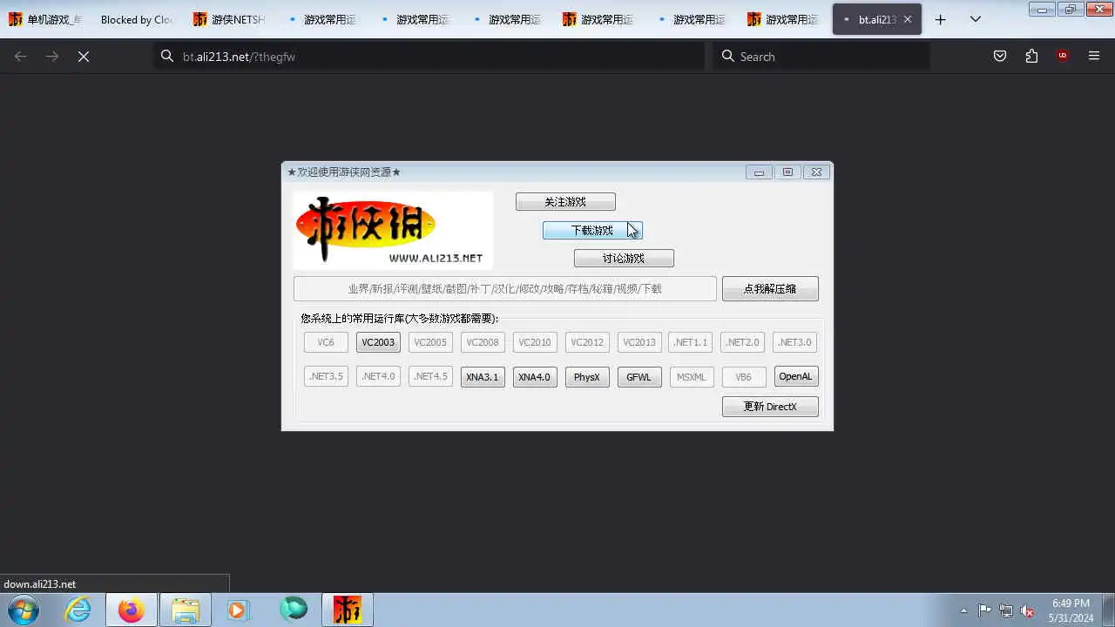Click the VC2013 runtime button
Image resolution: width=1115 pixels, height=627 pixels.
[x=639, y=342]
